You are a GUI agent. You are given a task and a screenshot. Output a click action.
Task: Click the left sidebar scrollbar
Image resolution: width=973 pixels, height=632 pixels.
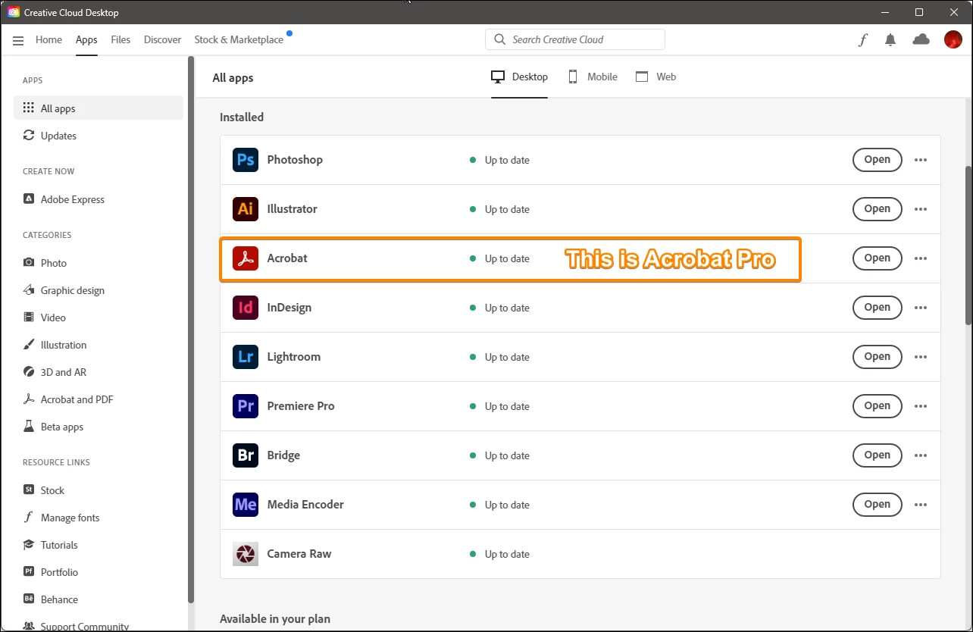191,330
